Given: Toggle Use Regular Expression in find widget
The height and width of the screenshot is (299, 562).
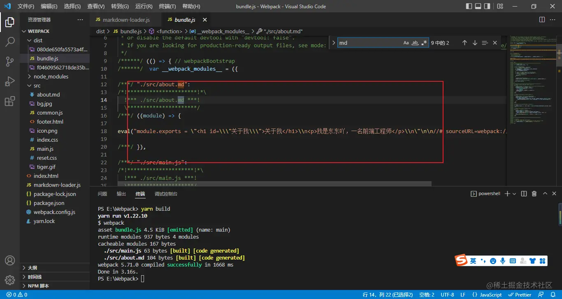Looking at the screenshot, I should click(x=424, y=43).
